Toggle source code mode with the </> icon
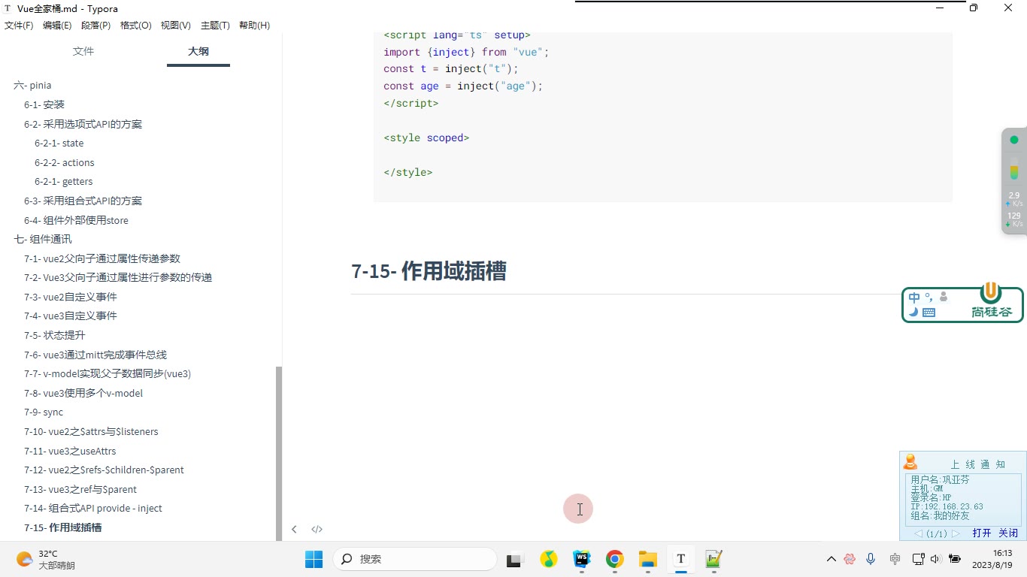This screenshot has height=577, width=1027. [x=317, y=529]
